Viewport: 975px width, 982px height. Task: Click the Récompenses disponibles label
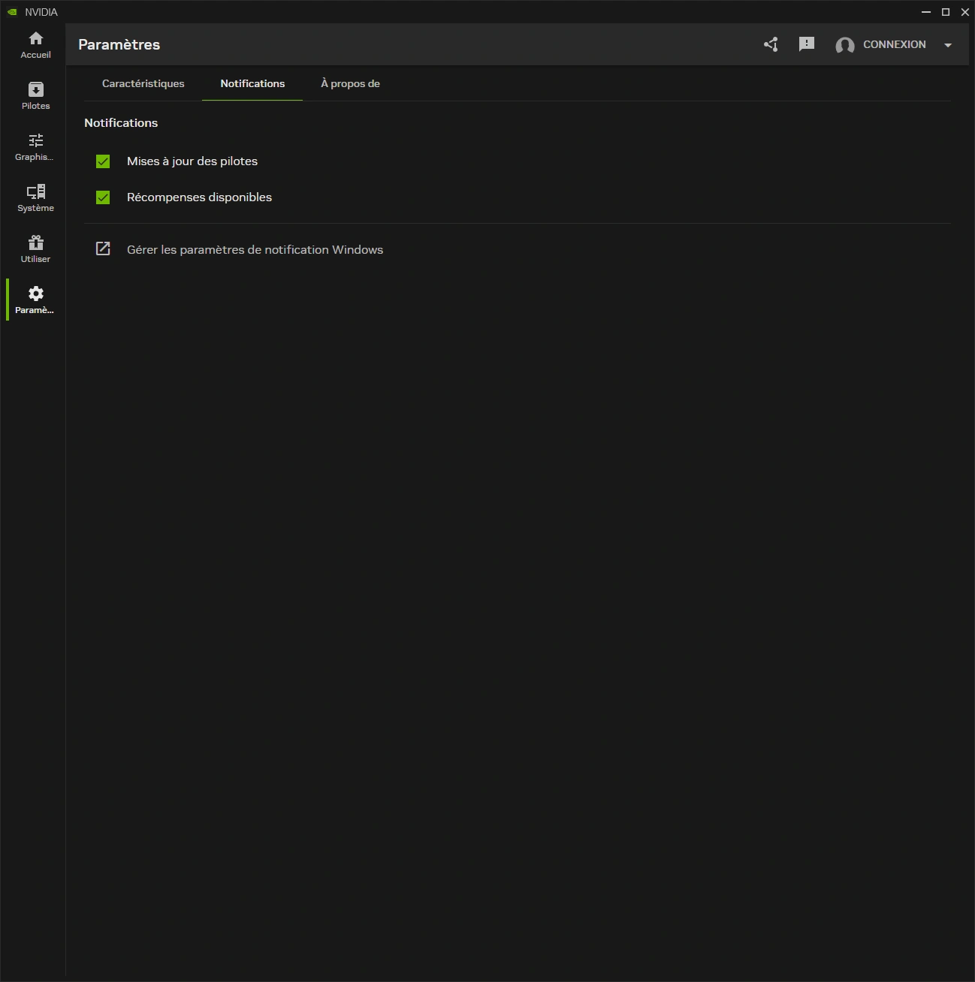tap(199, 197)
